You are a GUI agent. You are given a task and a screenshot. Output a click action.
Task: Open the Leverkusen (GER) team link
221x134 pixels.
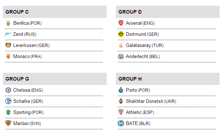[32, 45]
